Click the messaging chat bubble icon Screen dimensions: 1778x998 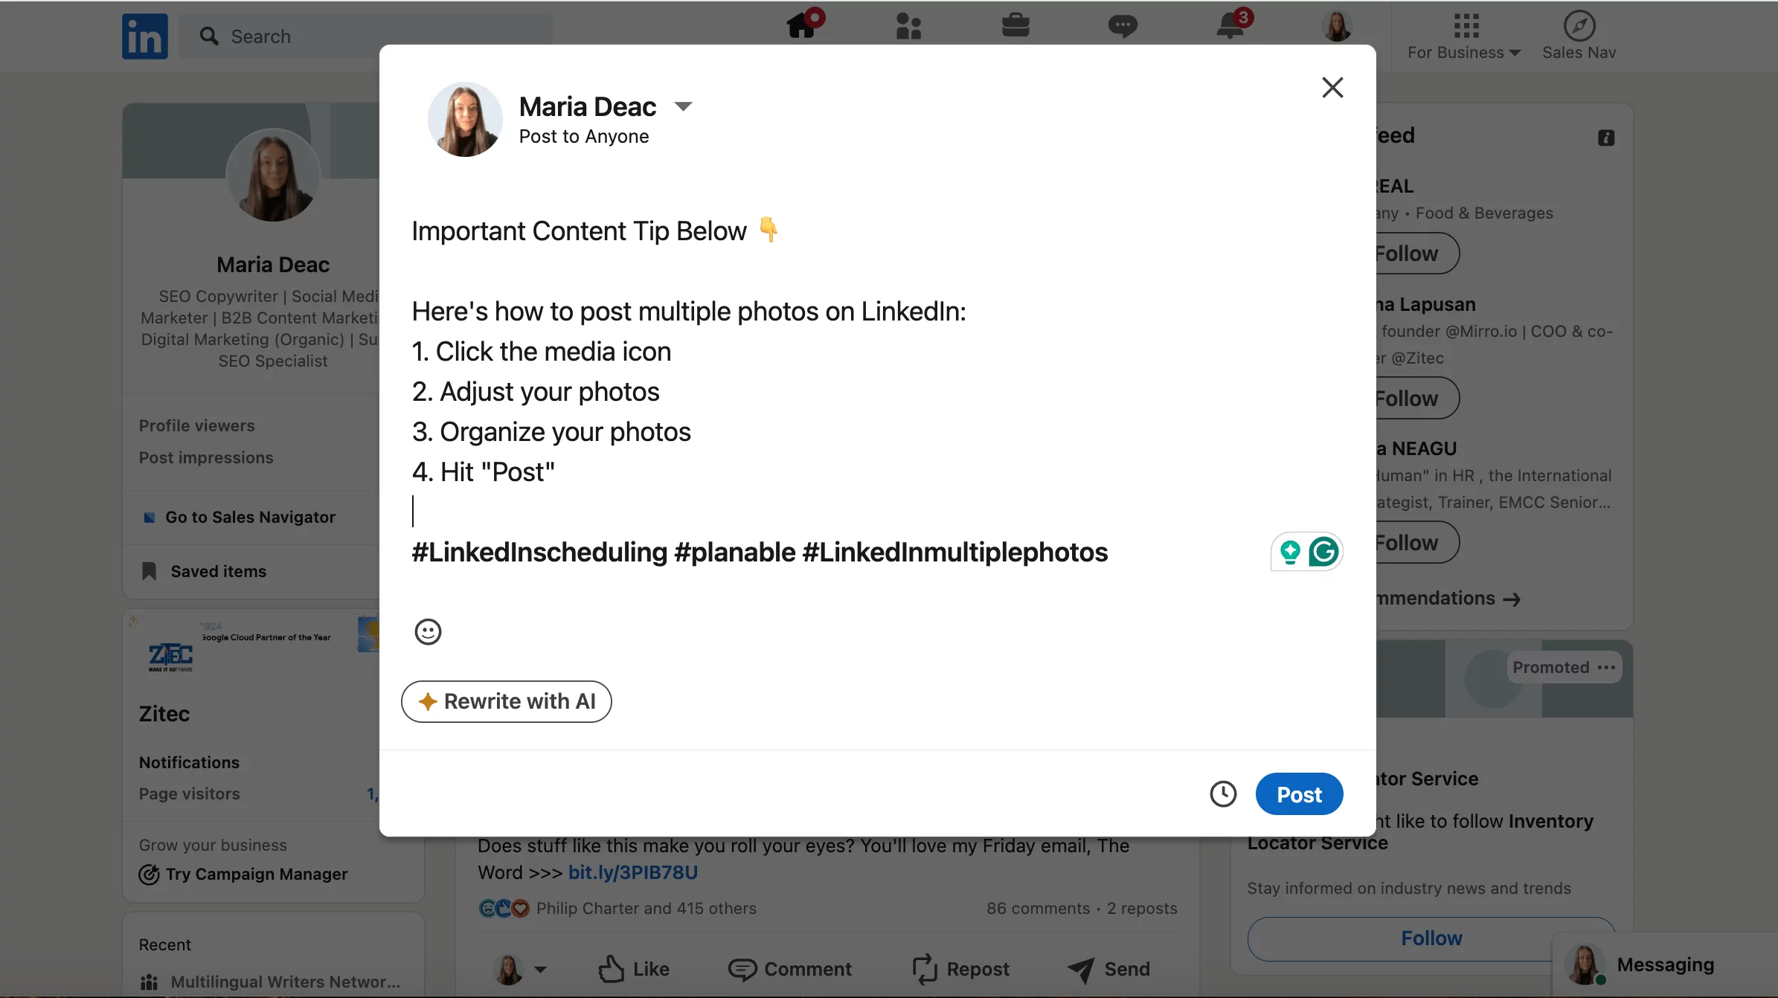(1123, 25)
